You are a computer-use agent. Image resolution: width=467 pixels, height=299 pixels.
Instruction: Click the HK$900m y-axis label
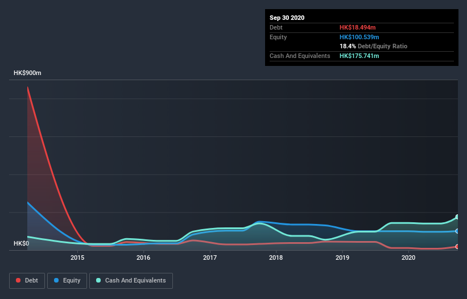click(27, 73)
